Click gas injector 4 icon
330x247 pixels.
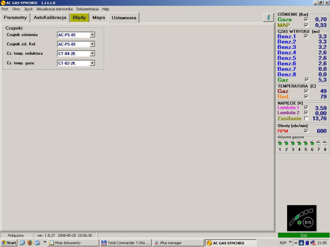(299, 143)
